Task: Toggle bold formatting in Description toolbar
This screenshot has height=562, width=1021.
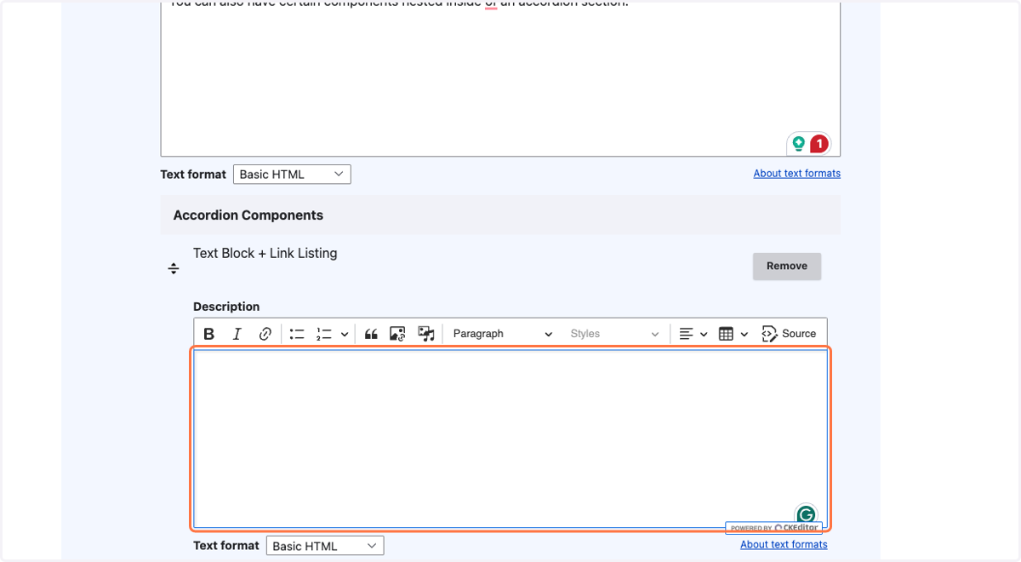Action: [209, 334]
